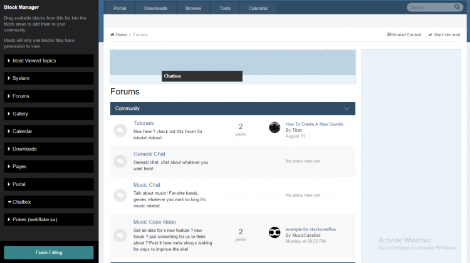Click the Music Chat forum bubble icon
This screenshot has height=263, width=470.
pos(120,196)
